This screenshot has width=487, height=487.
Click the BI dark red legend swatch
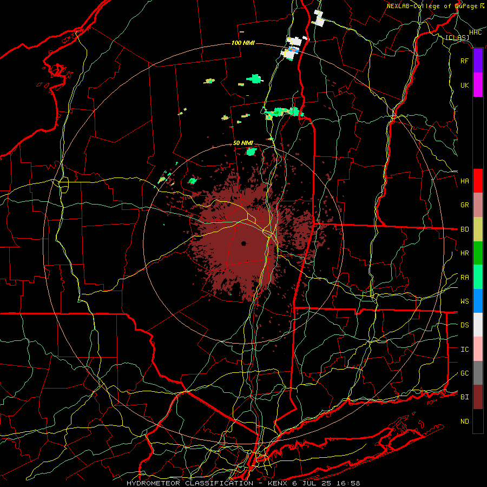[x=478, y=397]
